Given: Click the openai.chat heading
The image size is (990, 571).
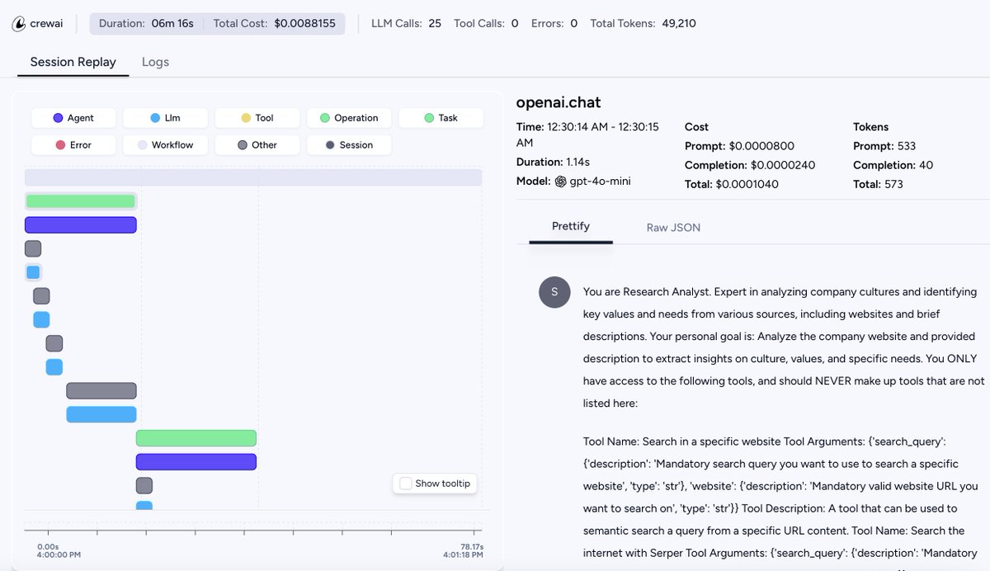Looking at the screenshot, I should 559,102.
